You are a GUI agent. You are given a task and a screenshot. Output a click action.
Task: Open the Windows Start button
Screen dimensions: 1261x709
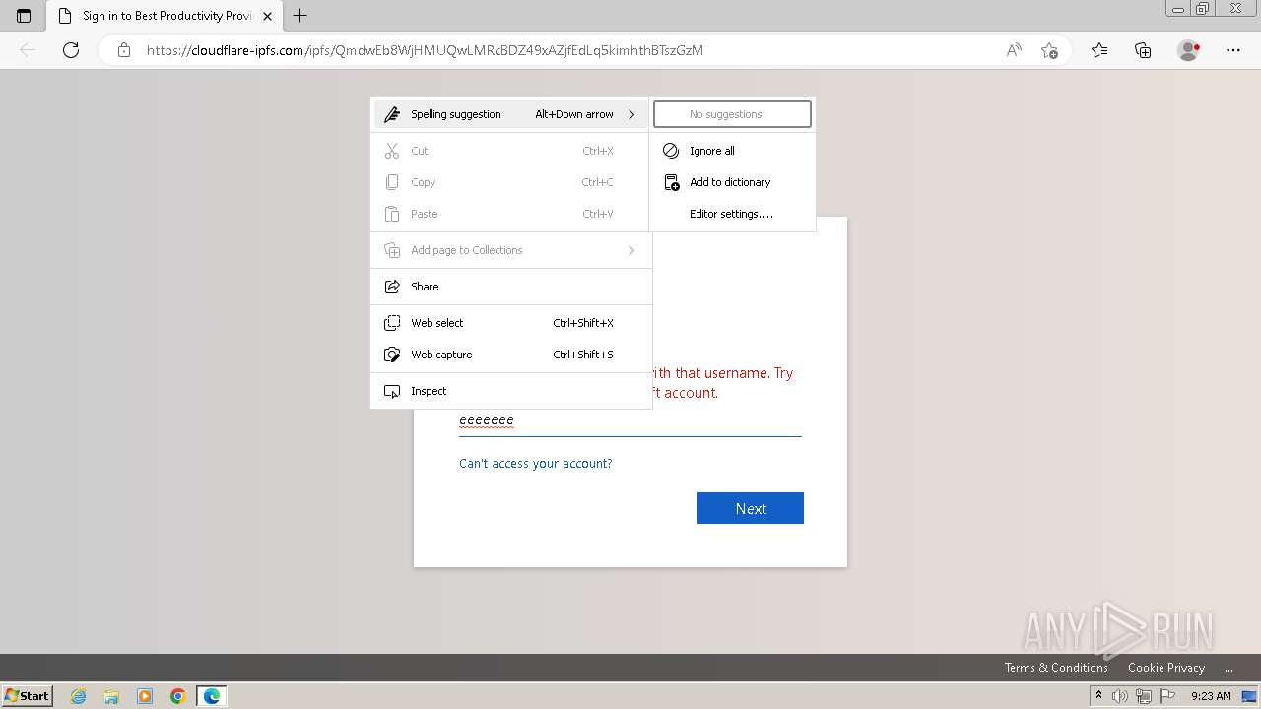click(x=27, y=695)
